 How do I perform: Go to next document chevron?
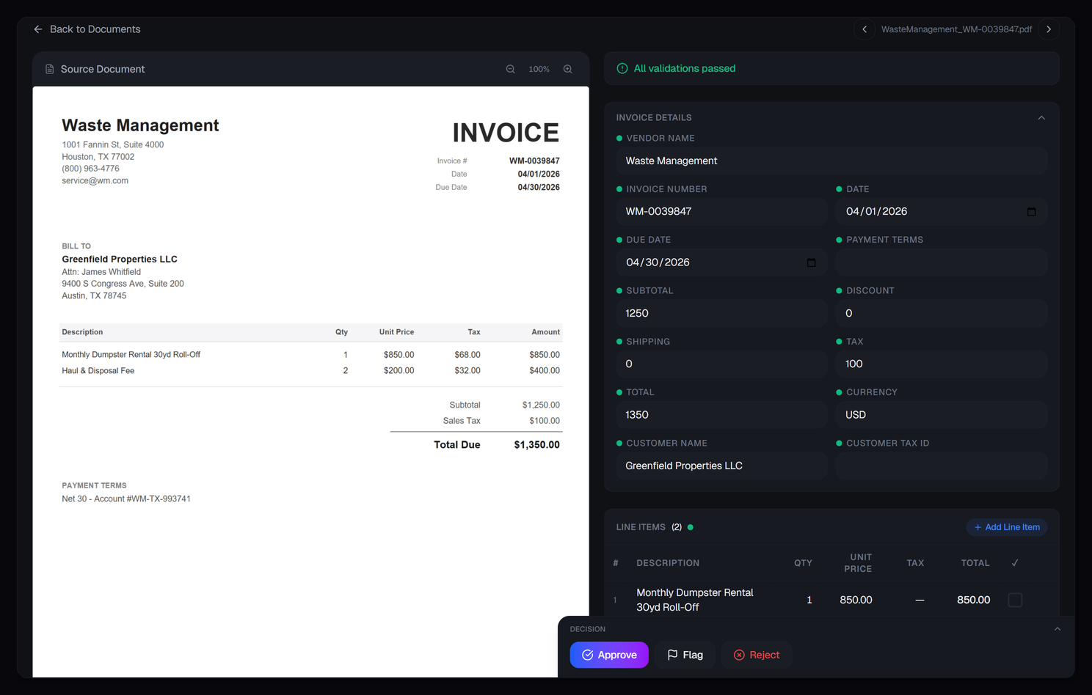tap(1049, 29)
